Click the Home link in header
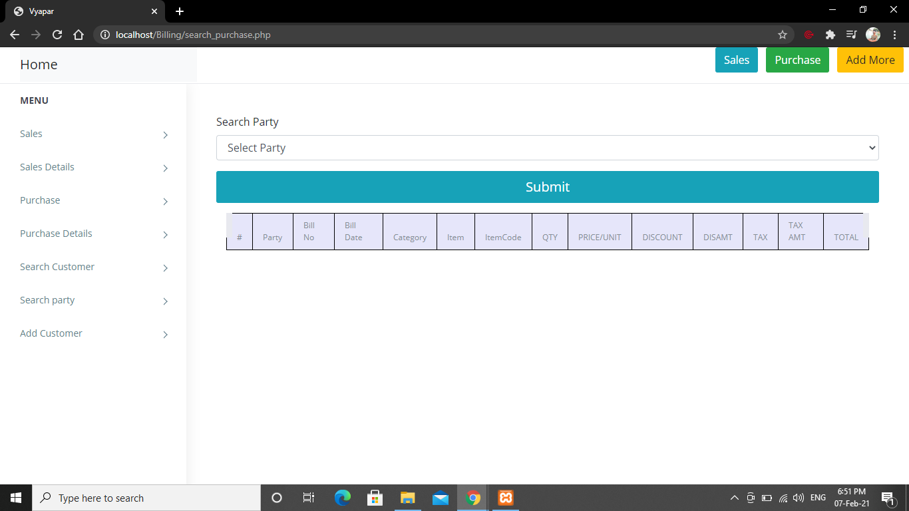The image size is (909, 511). coord(39,65)
